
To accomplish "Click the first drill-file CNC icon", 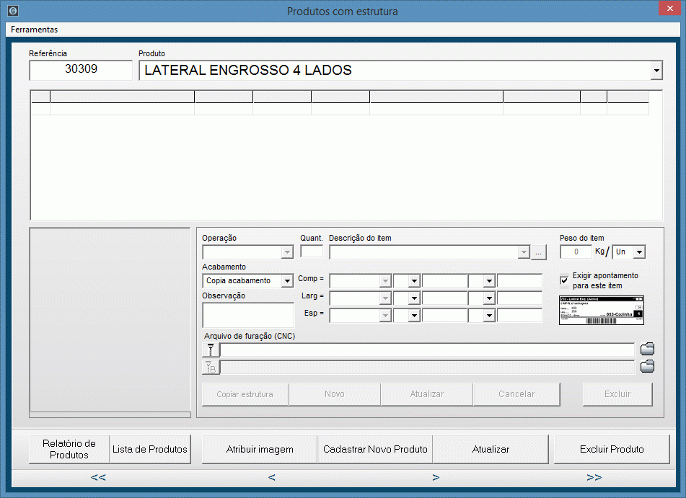I will (211, 350).
